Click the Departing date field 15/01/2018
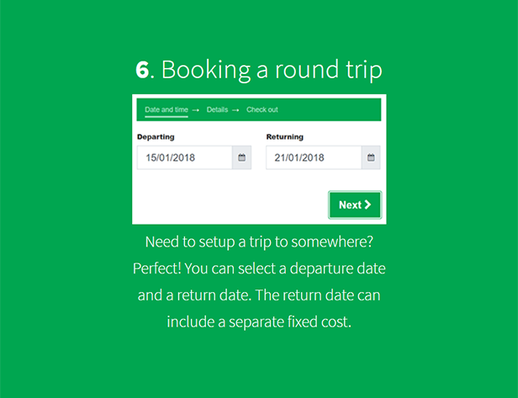518x398 pixels. 185,157
